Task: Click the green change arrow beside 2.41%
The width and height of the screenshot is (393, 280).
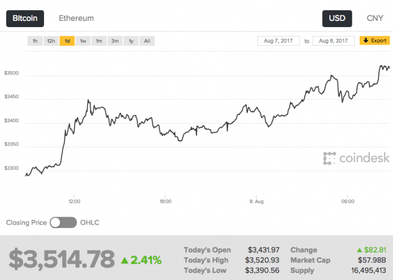Action: point(124,260)
